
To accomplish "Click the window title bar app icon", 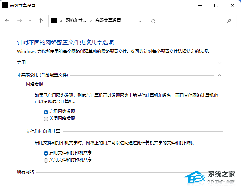I will click(x=5, y=5).
